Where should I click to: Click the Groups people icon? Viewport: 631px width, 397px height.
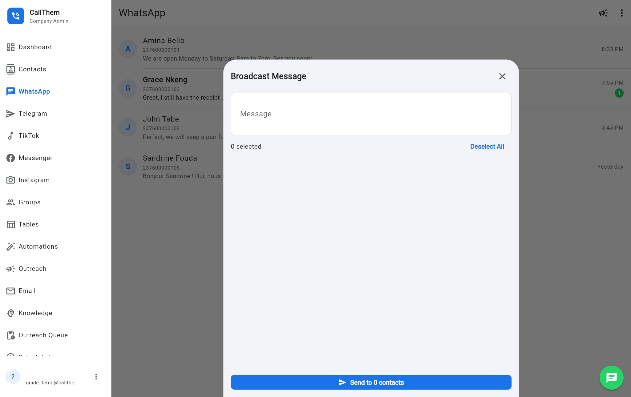click(10, 202)
